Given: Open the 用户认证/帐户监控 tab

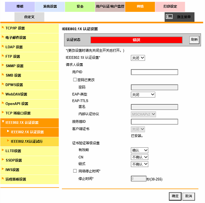Looking at the screenshot, I should pos(110,7).
